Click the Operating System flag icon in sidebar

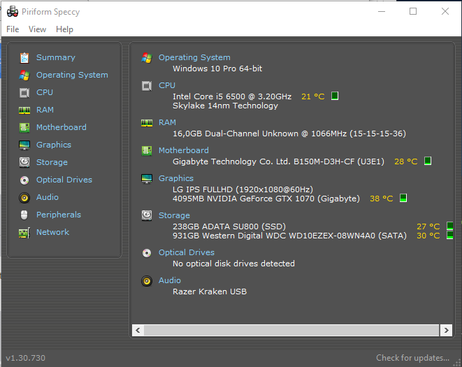(24, 75)
